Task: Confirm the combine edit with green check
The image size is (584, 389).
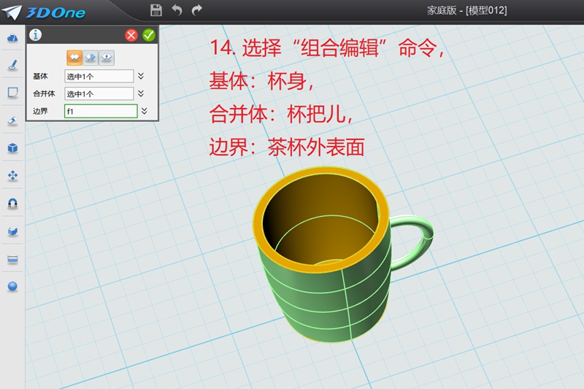Action: pyautogui.click(x=149, y=35)
